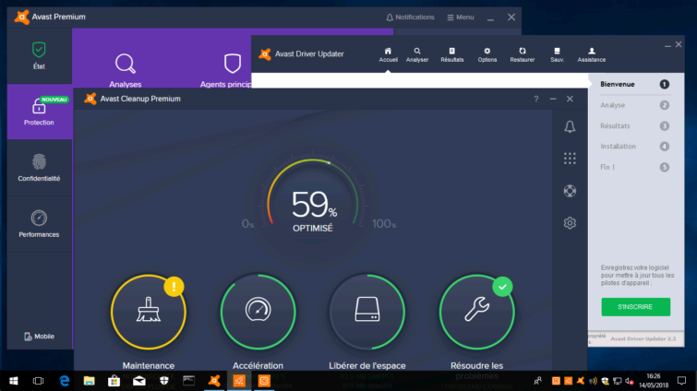
Task: Open notification bell in Cleanup Premium
Action: point(570,127)
